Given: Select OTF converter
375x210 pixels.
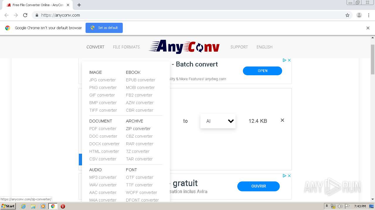Looking at the screenshot, I should pos(139,177).
